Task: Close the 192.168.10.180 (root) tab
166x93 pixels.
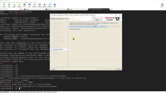Action: coord(108,9)
